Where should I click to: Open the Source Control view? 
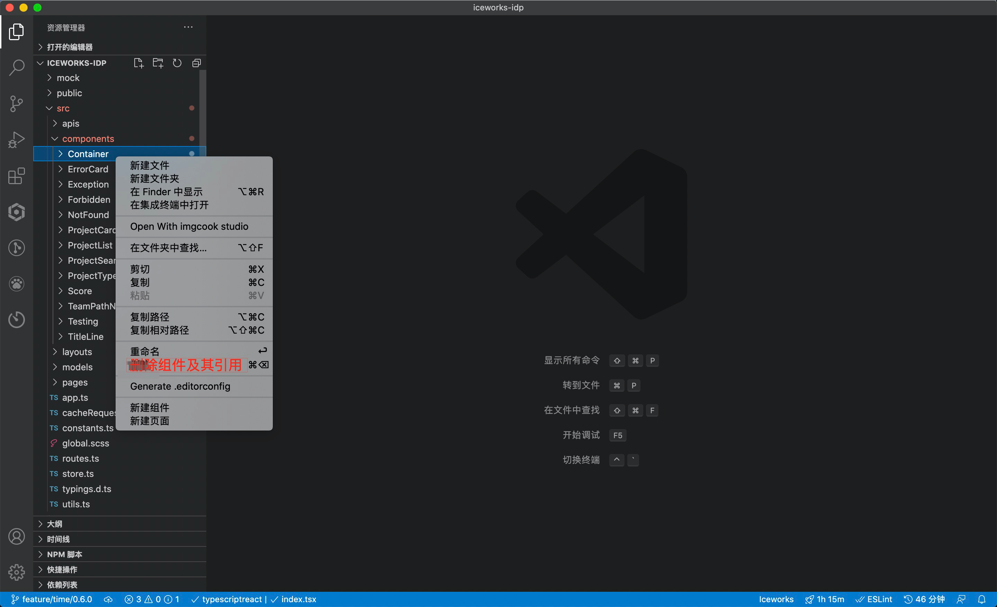[17, 103]
